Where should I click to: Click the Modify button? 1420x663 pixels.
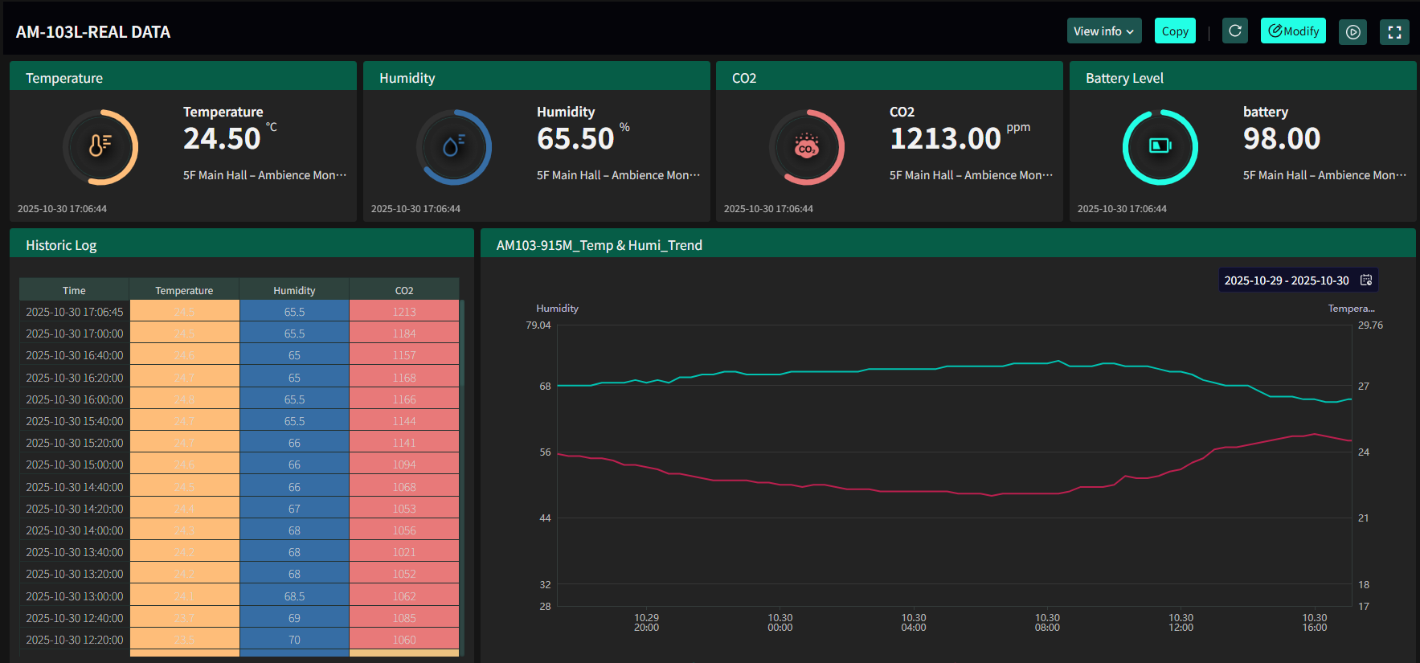tap(1293, 31)
